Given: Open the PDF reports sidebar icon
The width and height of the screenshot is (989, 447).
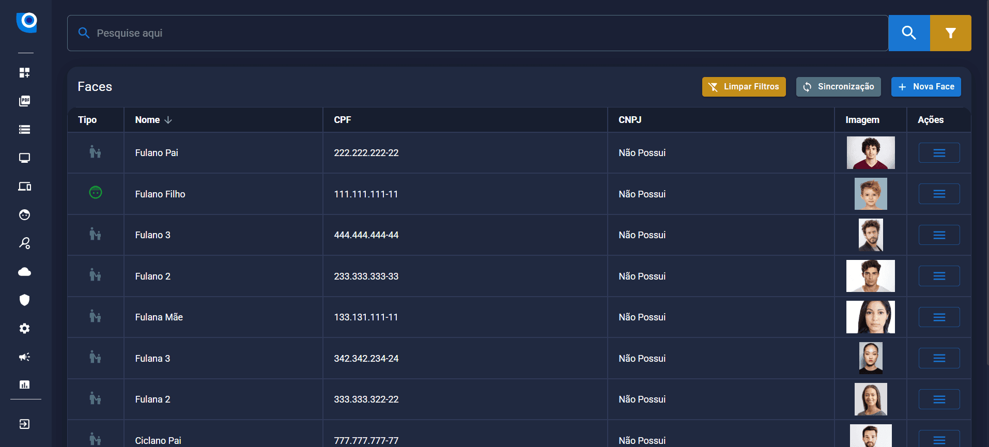Looking at the screenshot, I should click(24, 101).
